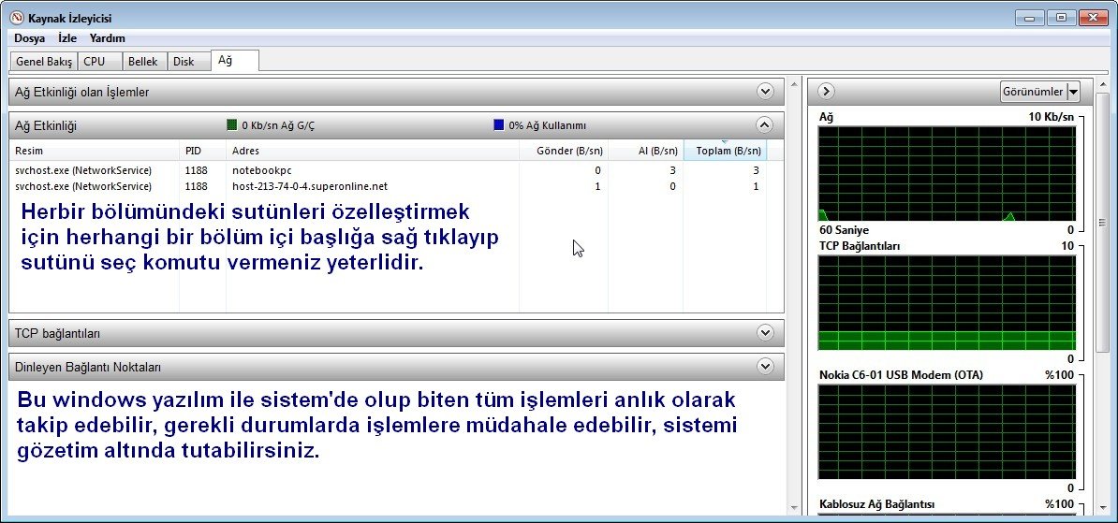Click the Nokia C6-01 USB Modem graph
Image resolution: width=1118 pixels, height=523 pixels.
click(x=947, y=432)
